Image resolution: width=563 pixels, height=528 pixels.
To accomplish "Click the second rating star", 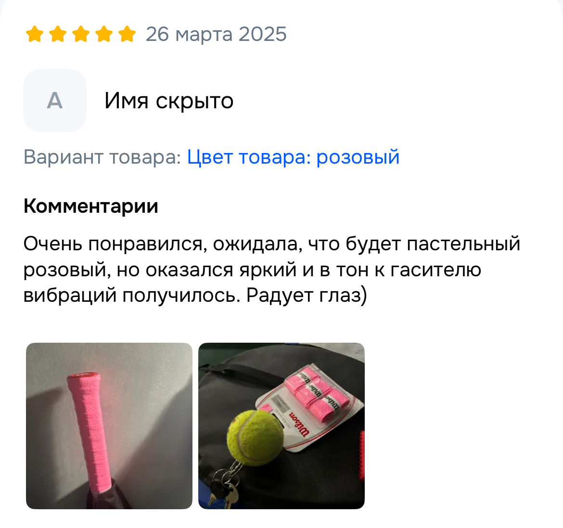I will (58, 34).
